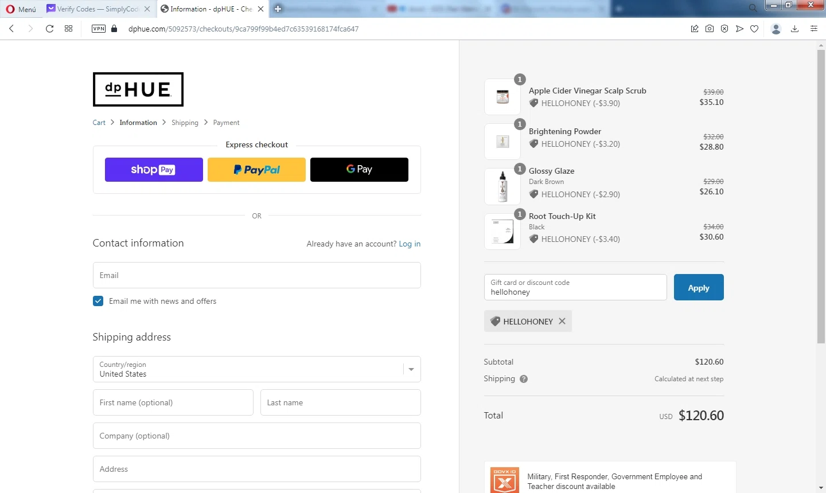Open Military, First Responder discount offer
Image resolution: width=826 pixels, height=493 pixels.
click(x=614, y=482)
